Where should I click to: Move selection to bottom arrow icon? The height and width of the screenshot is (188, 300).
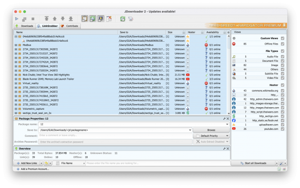pos(71,19)
